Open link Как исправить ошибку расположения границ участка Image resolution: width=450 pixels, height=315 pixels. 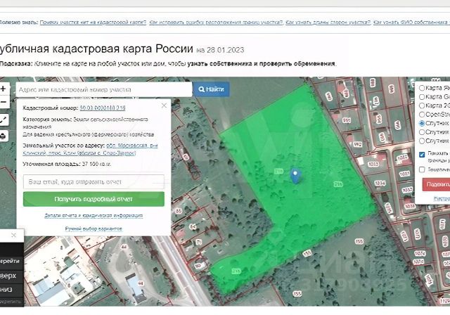[216, 22]
